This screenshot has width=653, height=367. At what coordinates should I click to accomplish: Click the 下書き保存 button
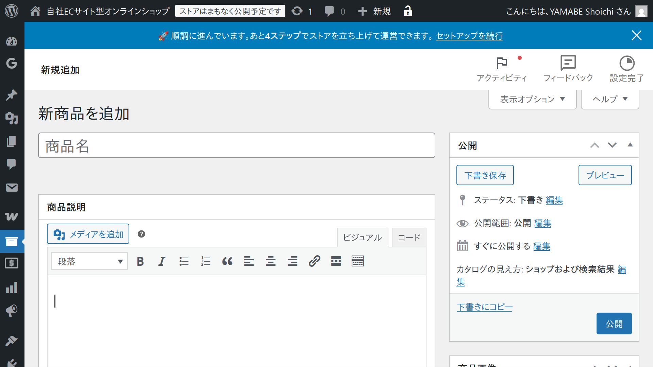click(485, 175)
